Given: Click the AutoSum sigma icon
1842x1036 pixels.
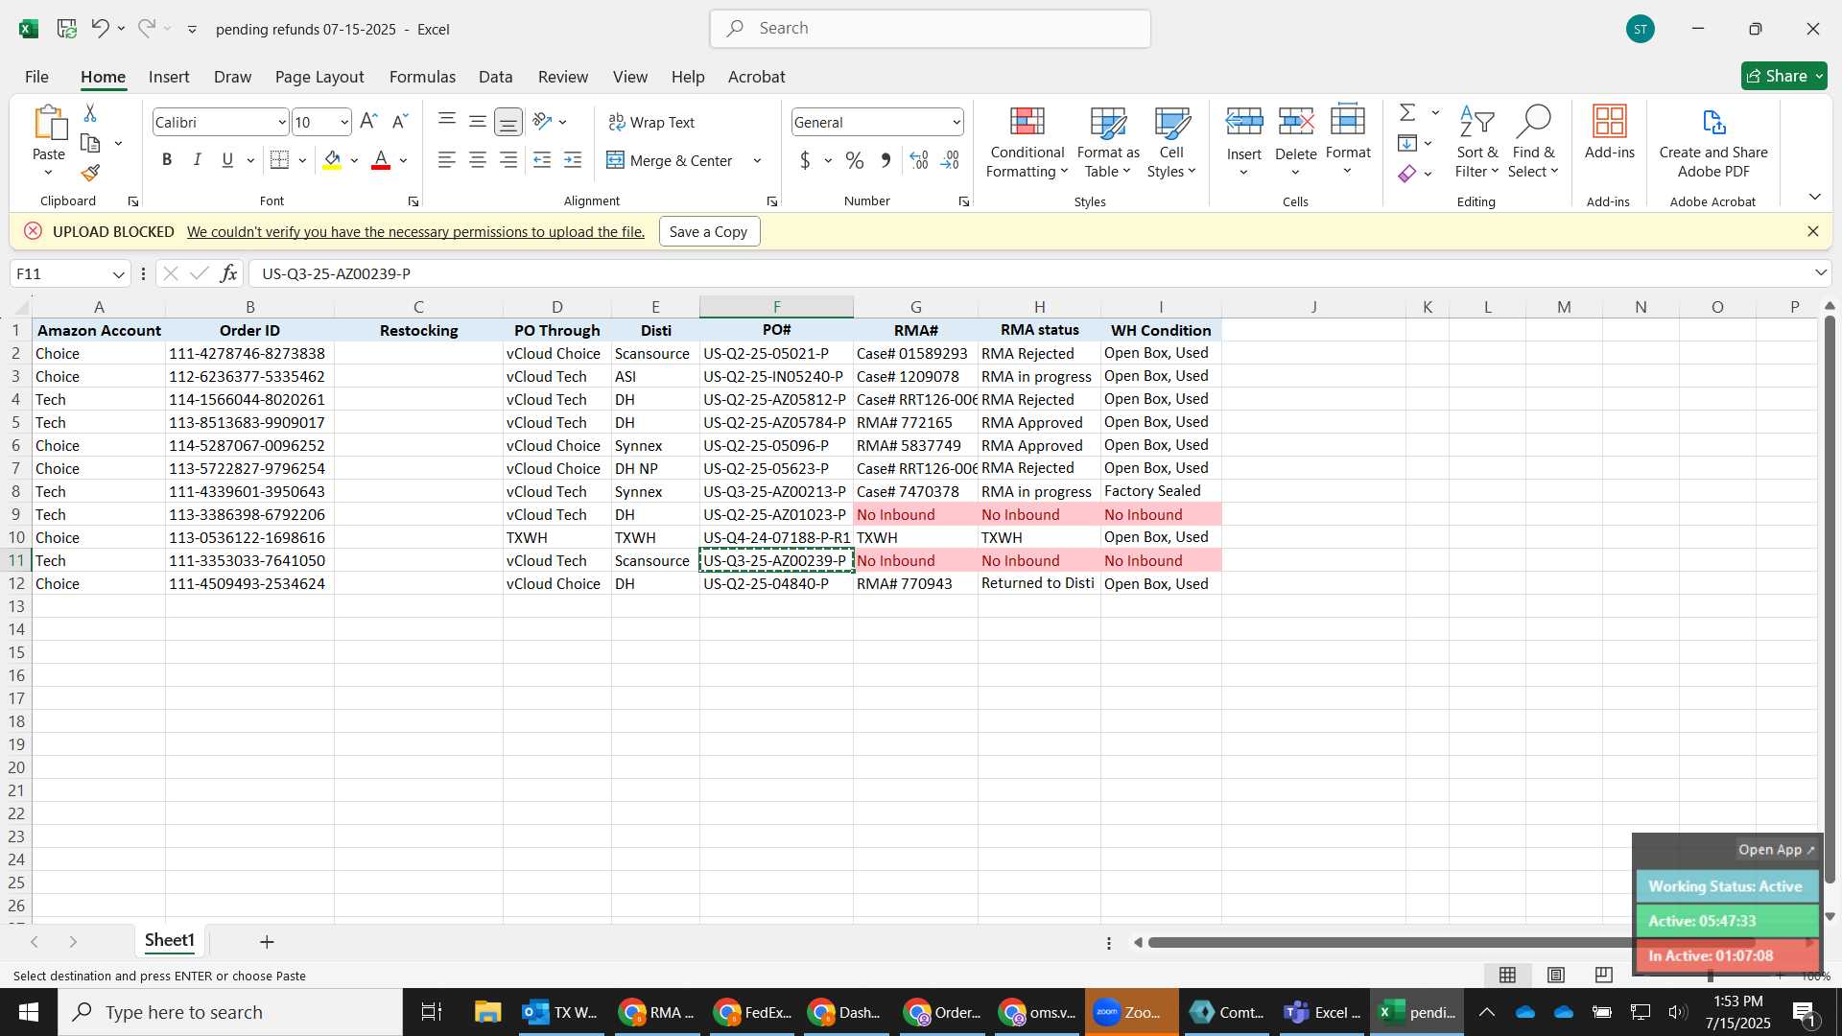Looking at the screenshot, I should coord(1407,112).
